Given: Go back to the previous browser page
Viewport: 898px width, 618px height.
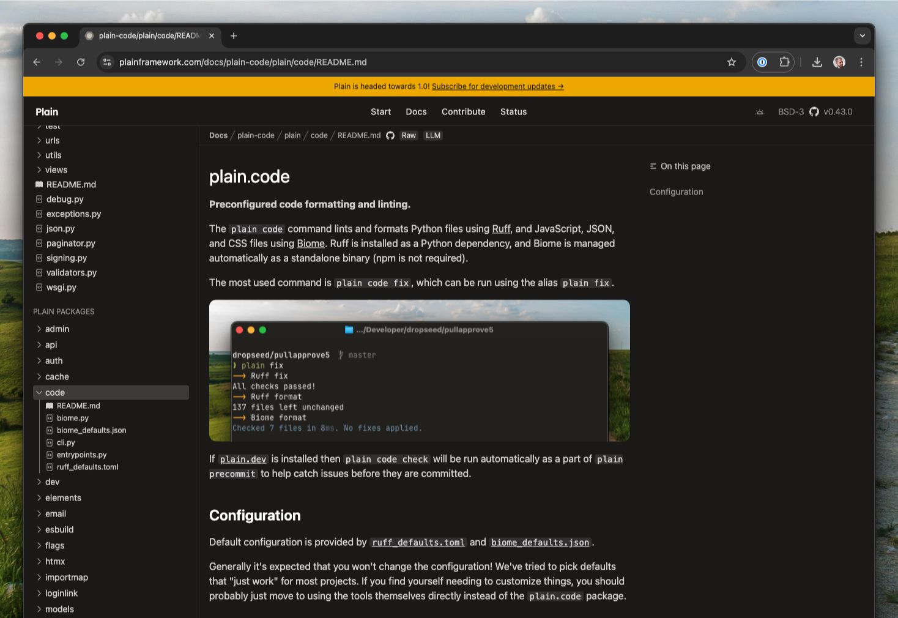Looking at the screenshot, I should (37, 62).
